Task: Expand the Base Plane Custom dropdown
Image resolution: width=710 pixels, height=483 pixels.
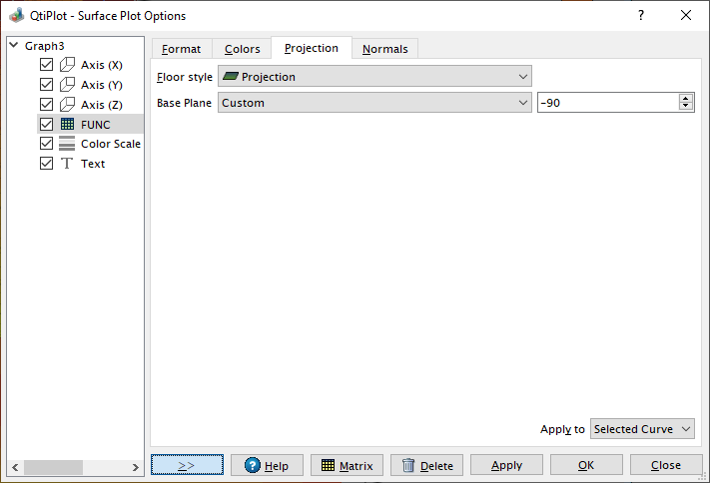Action: [374, 102]
